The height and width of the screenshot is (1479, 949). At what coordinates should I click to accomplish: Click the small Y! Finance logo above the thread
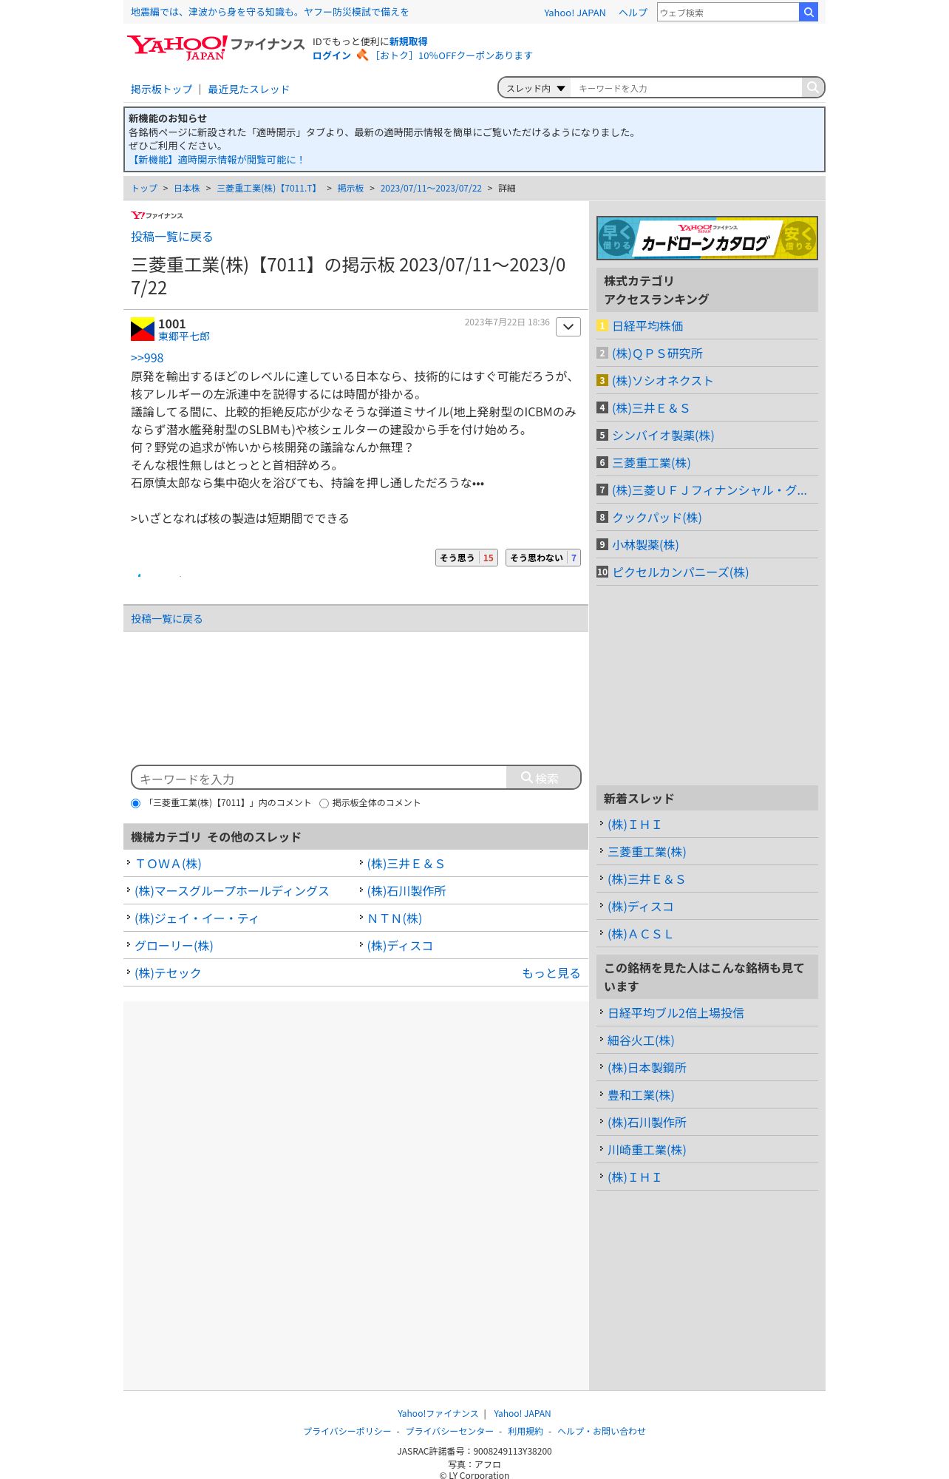[x=157, y=215]
